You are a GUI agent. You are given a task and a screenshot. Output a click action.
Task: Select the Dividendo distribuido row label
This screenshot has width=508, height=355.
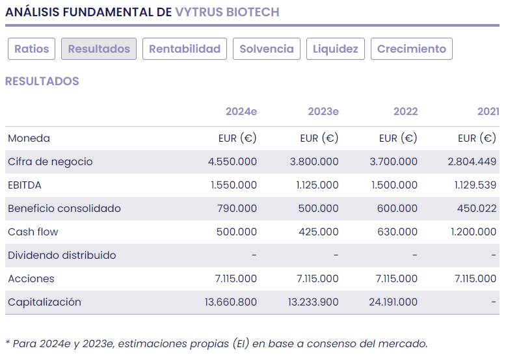pyautogui.click(x=62, y=256)
